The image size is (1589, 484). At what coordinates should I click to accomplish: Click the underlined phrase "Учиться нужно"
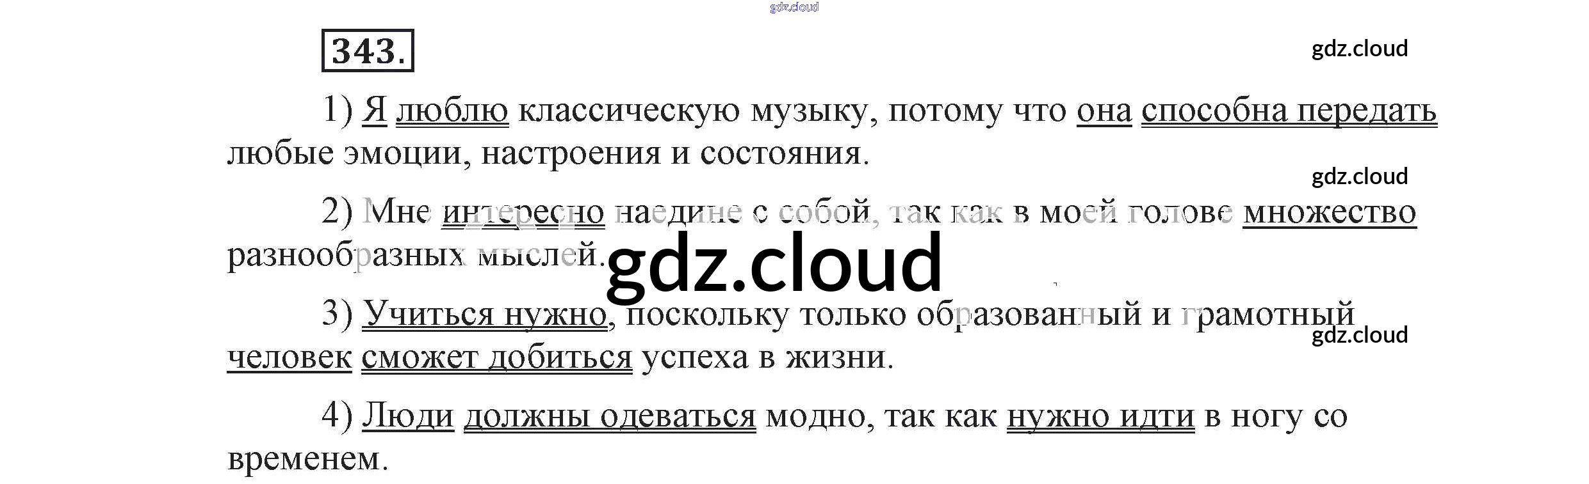point(484,314)
